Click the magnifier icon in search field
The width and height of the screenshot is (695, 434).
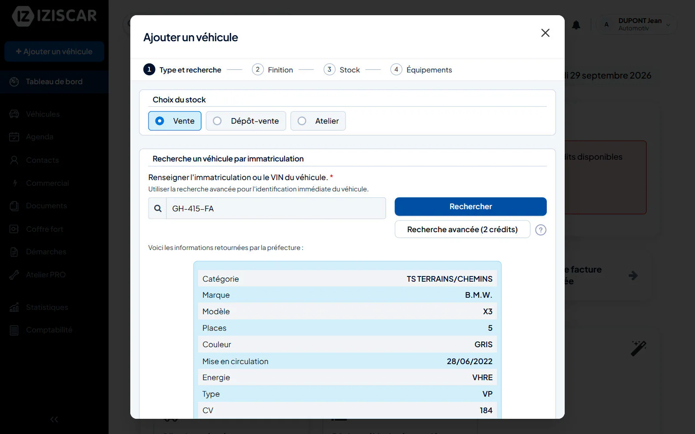coord(158,208)
